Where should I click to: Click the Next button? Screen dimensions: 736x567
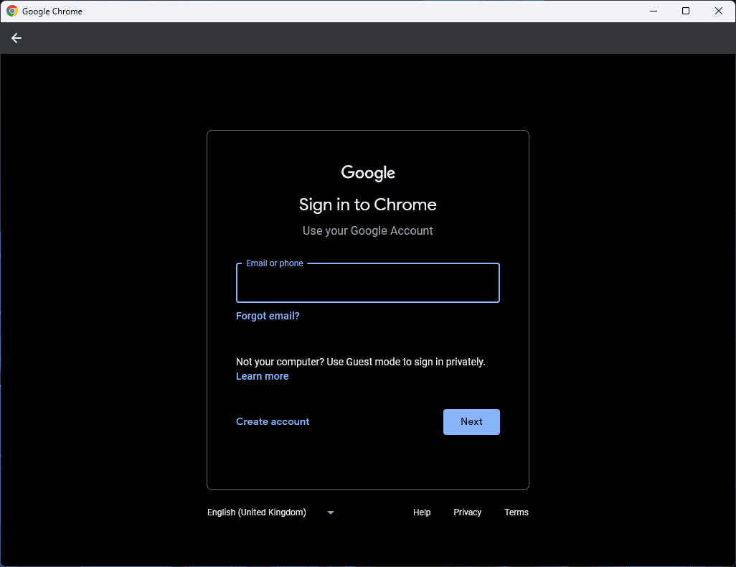tap(471, 422)
